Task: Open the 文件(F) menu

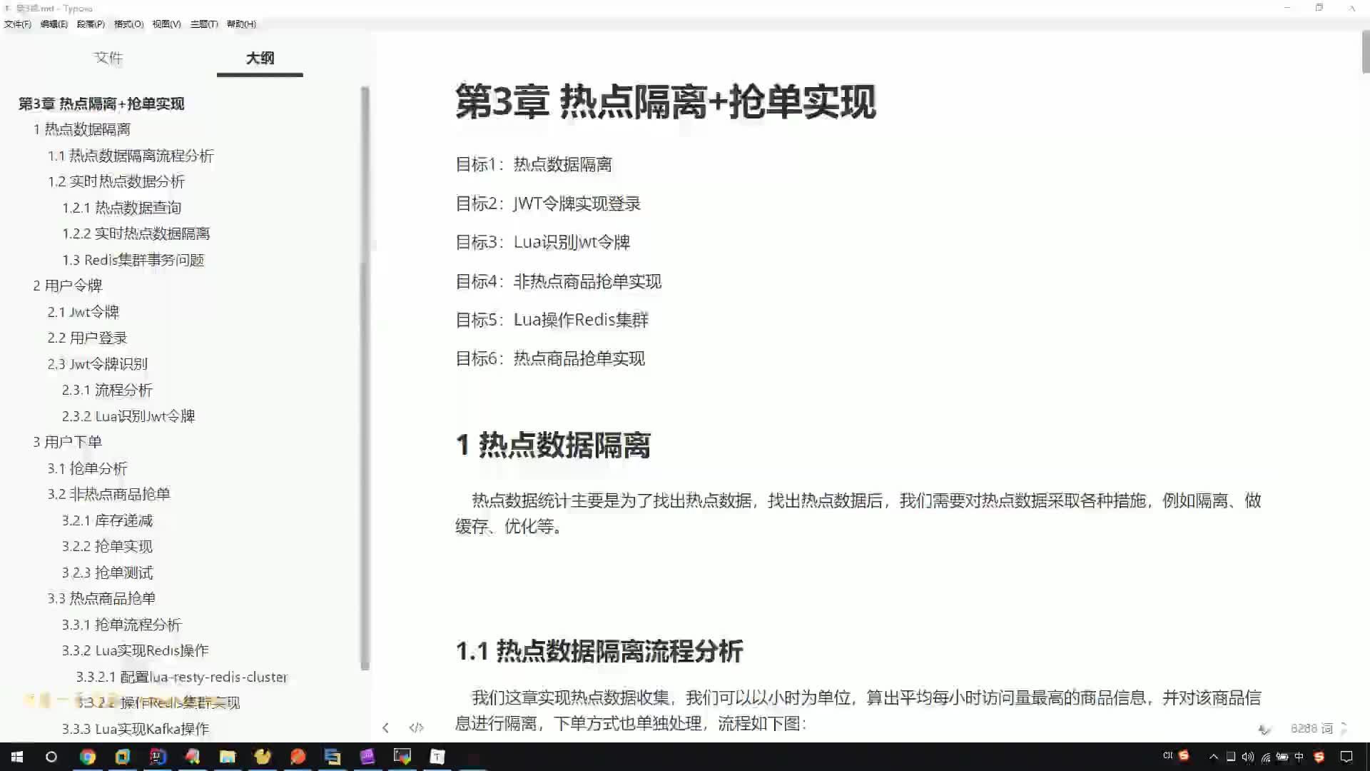Action: pyautogui.click(x=18, y=24)
